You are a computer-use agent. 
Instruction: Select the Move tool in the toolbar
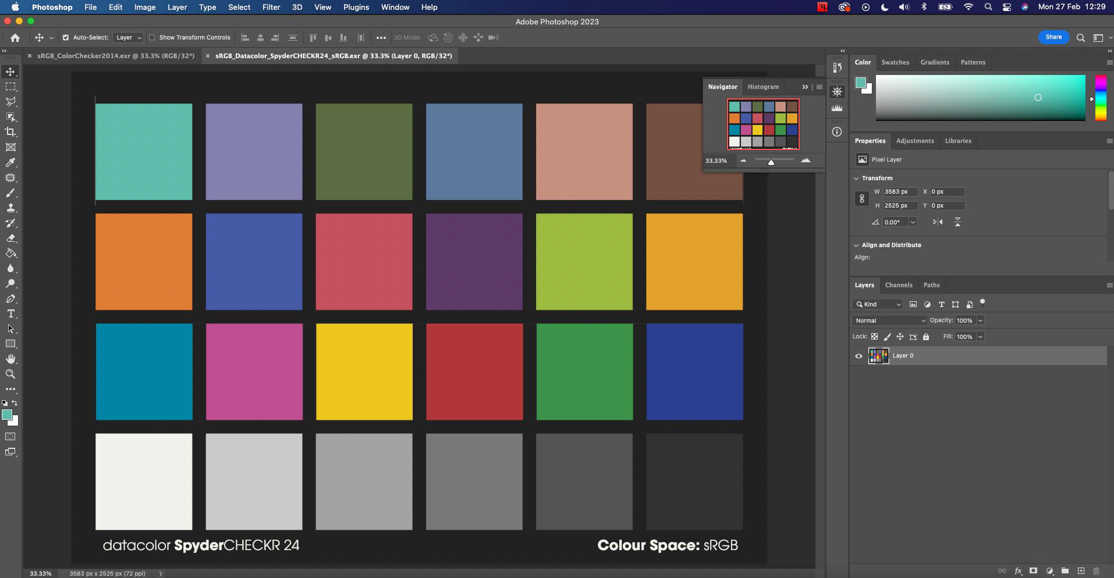click(10, 72)
